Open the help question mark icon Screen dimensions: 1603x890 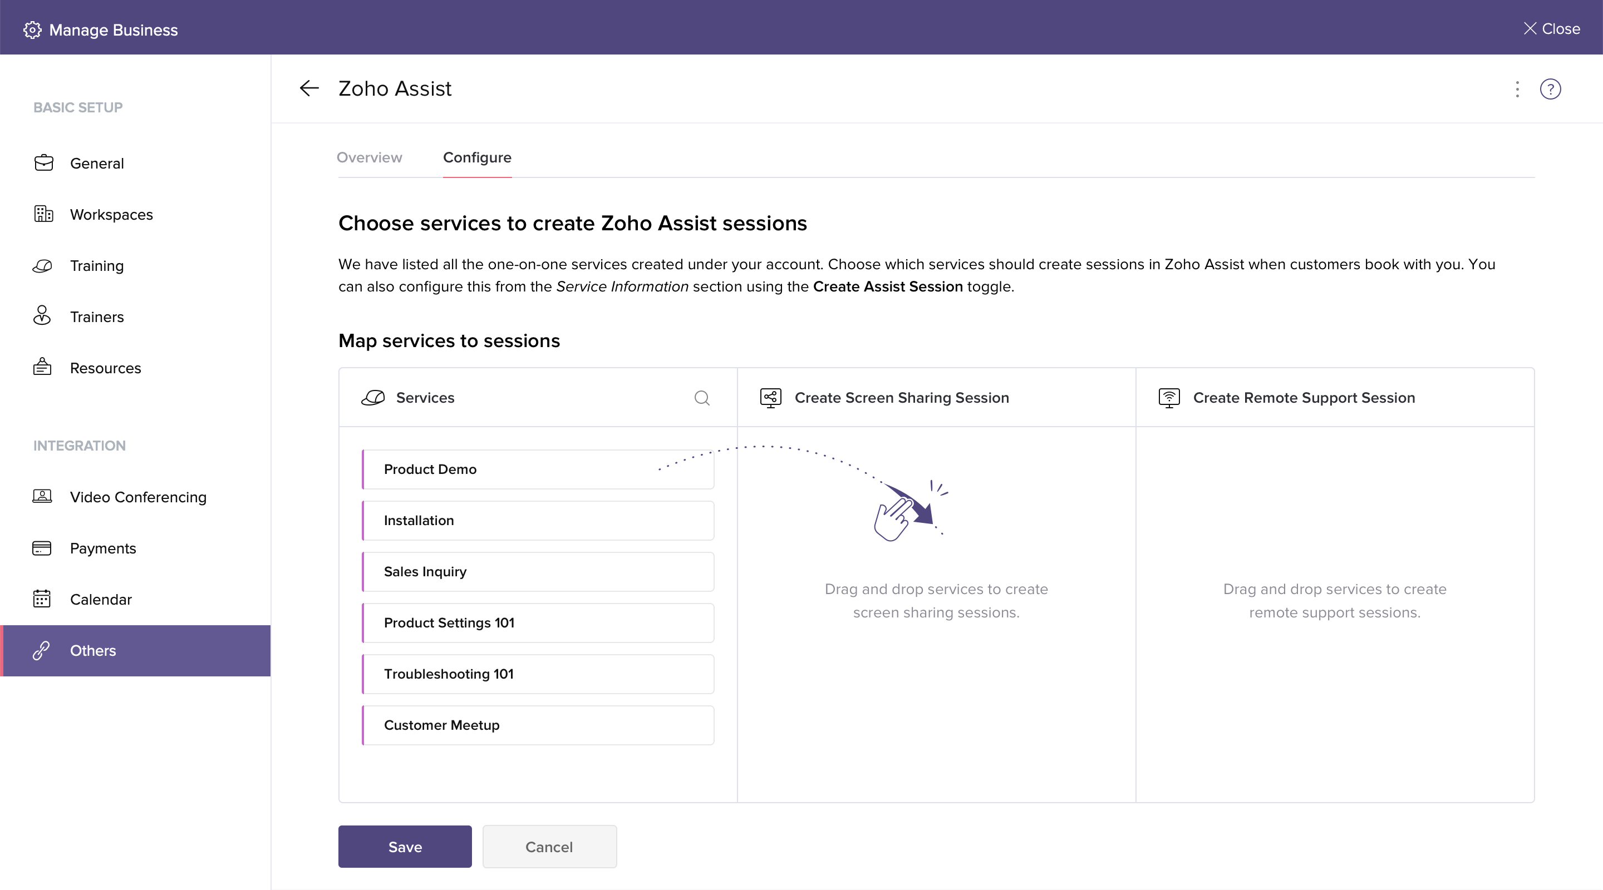click(x=1550, y=89)
